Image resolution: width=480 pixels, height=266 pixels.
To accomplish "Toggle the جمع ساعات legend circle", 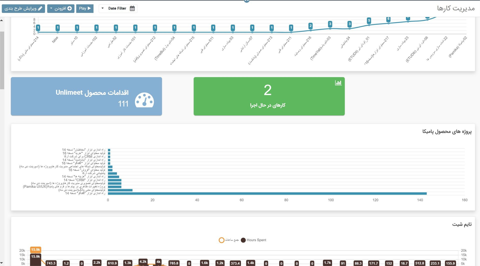I will (x=221, y=240).
